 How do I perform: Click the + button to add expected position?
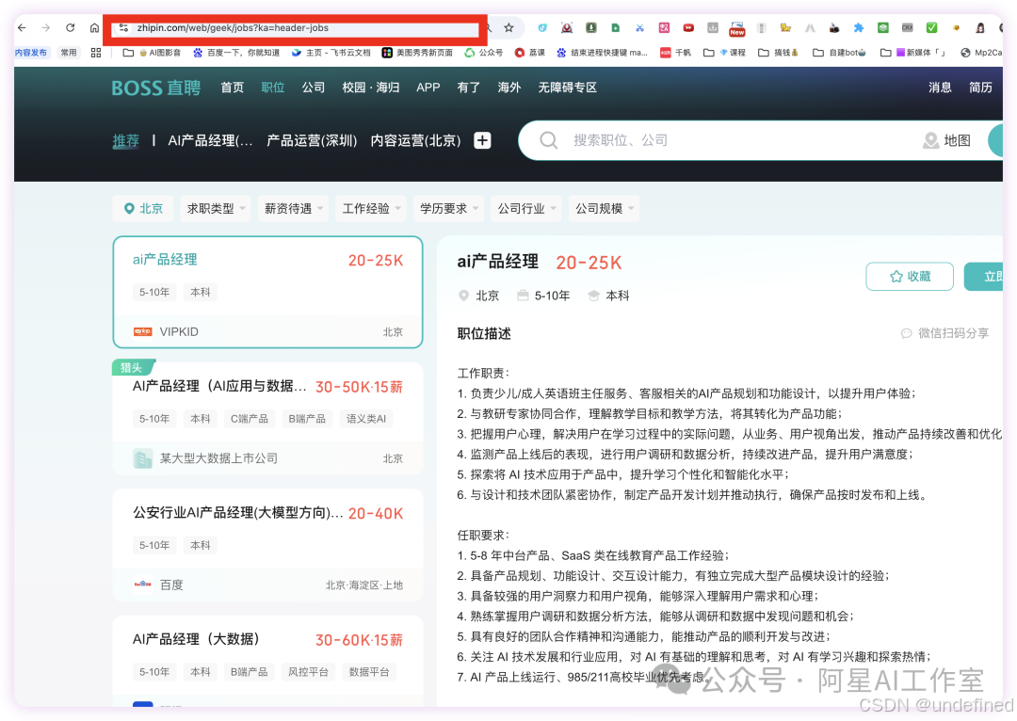click(481, 140)
